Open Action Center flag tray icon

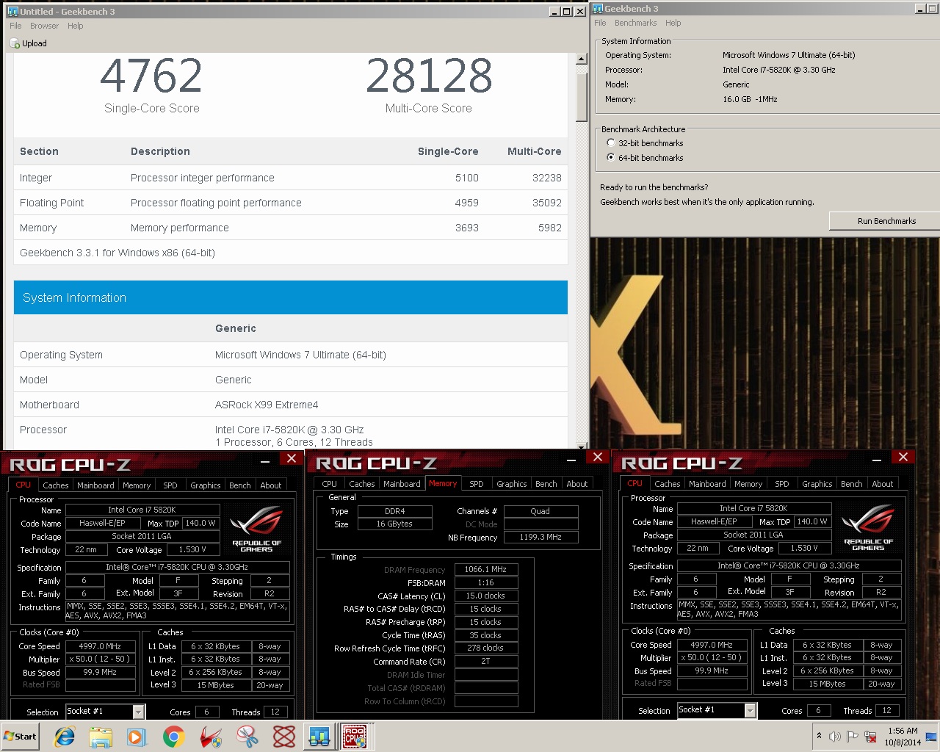click(853, 736)
